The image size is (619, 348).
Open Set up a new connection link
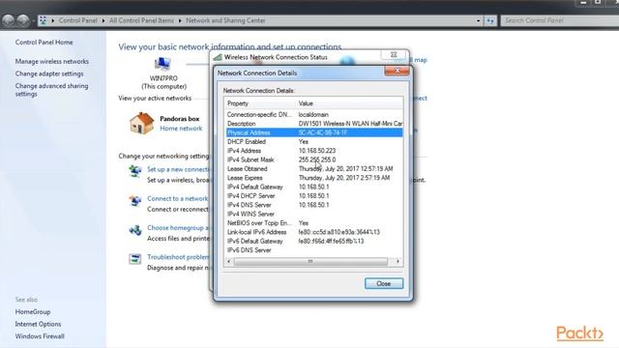click(x=178, y=169)
